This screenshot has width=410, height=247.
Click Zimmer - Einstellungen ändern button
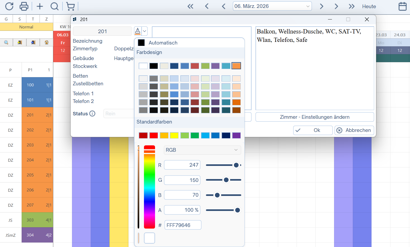pos(315,117)
